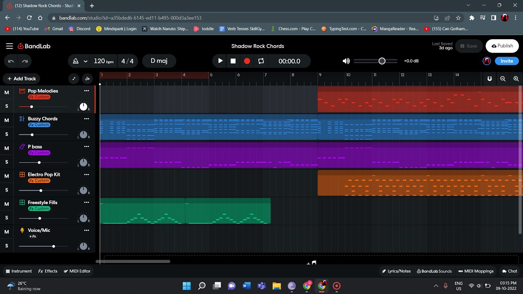523x294 pixels.
Task: Open BandLab Sounds panel
Action: 434,271
